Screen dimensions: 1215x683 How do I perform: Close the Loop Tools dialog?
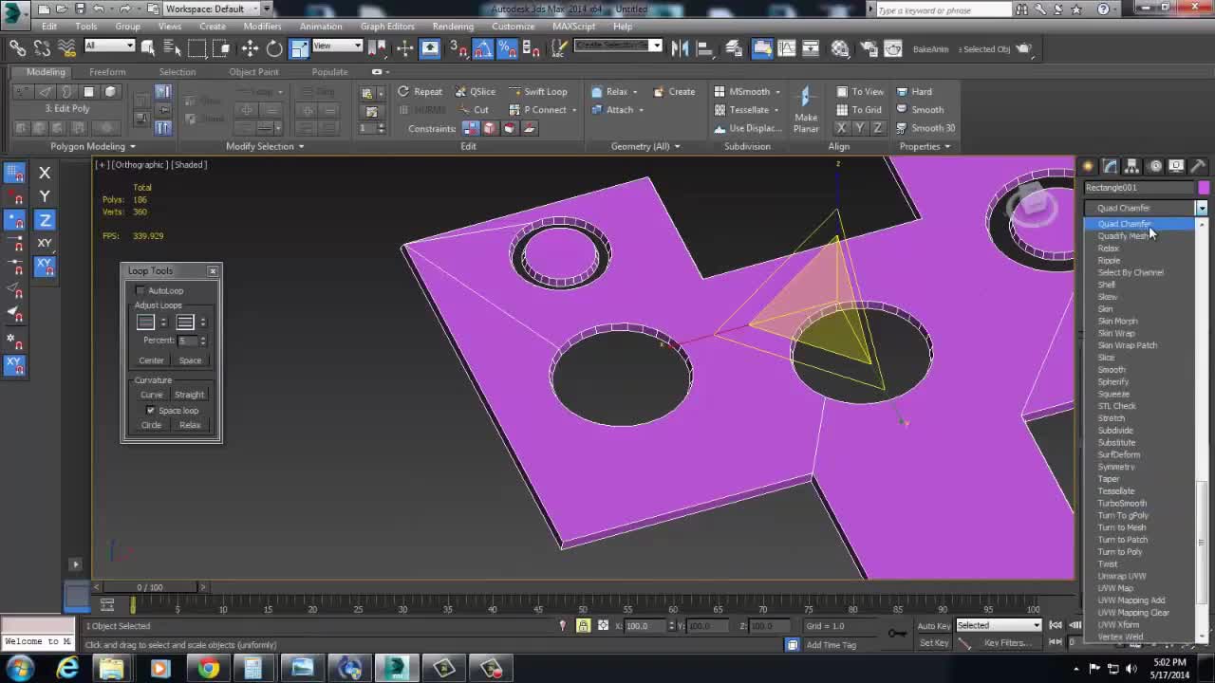point(213,271)
